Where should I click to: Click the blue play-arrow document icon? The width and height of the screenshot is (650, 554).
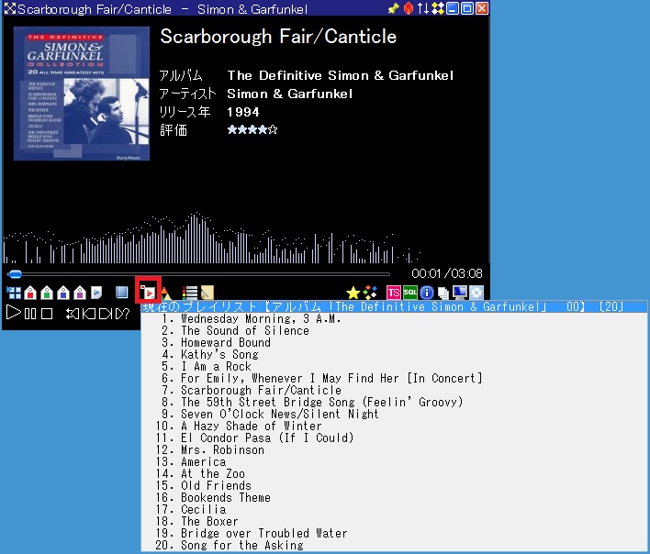(x=96, y=293)
